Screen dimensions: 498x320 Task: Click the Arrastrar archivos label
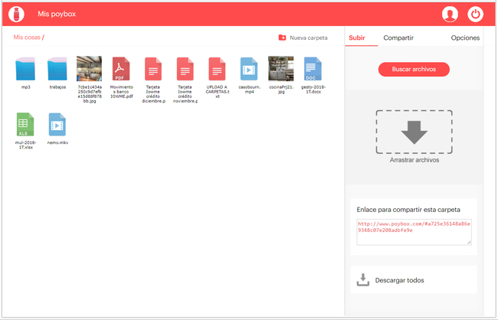point(414,160)
